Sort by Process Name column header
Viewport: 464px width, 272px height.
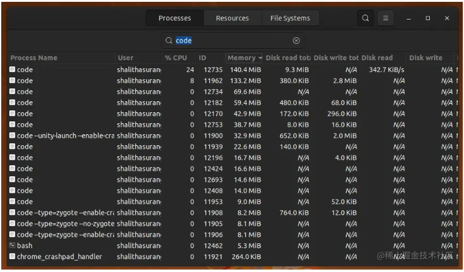click(x=61, y=58)
